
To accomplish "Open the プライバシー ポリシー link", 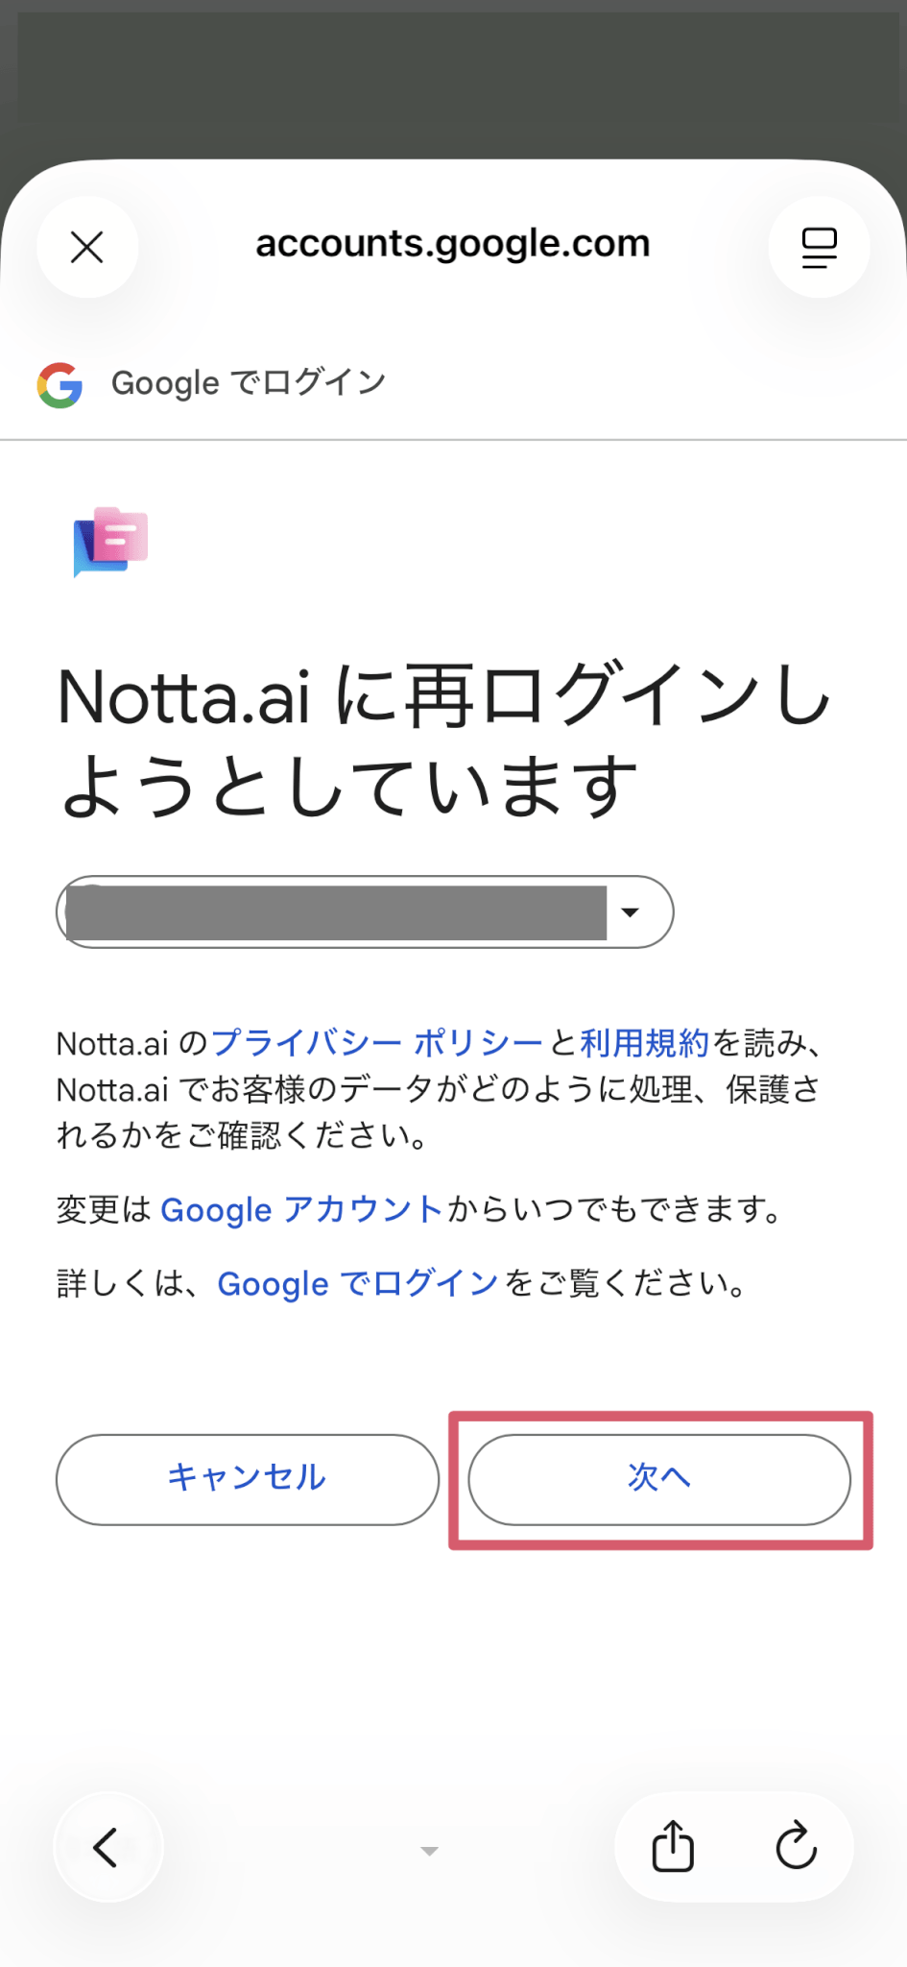I will click(x=376, y=1043).
